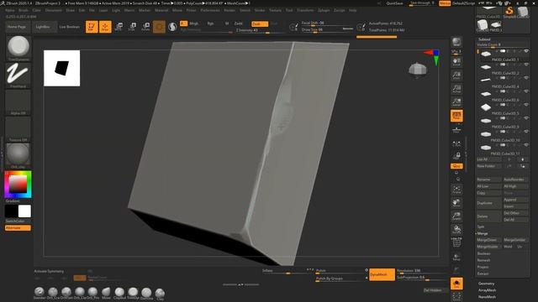
Task: Toggle the orange DynaMesh button
Action: 382,274
